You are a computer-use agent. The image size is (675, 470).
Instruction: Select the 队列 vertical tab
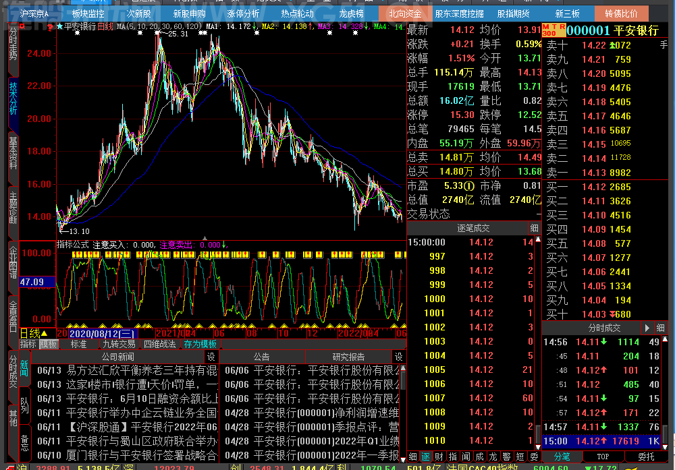tap(24, 405)
